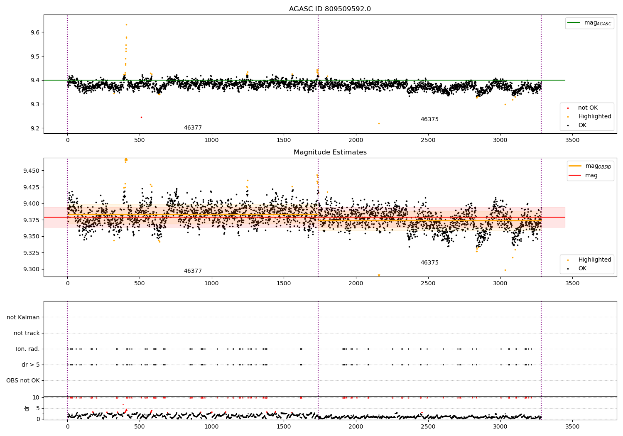Click the 9.450 tick label on middle plot

point(31,171)
